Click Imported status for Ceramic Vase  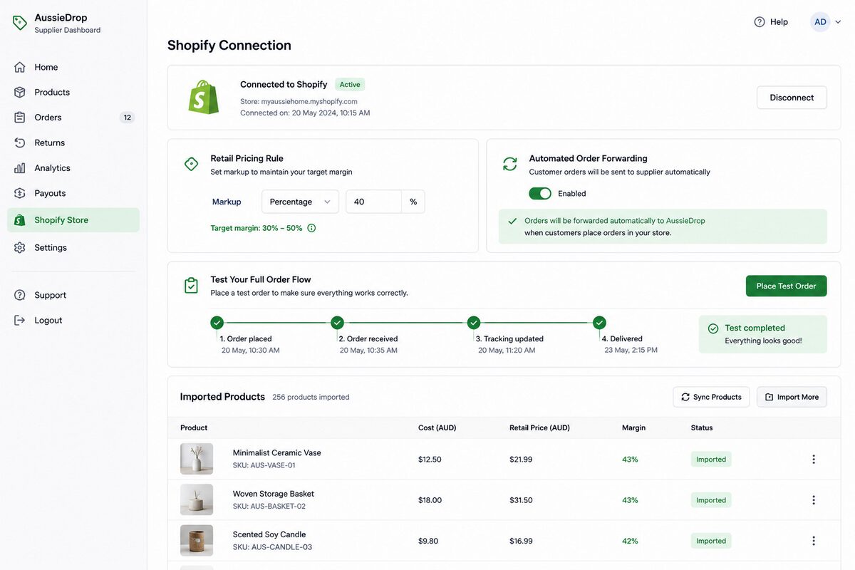(x=711, y=460)
